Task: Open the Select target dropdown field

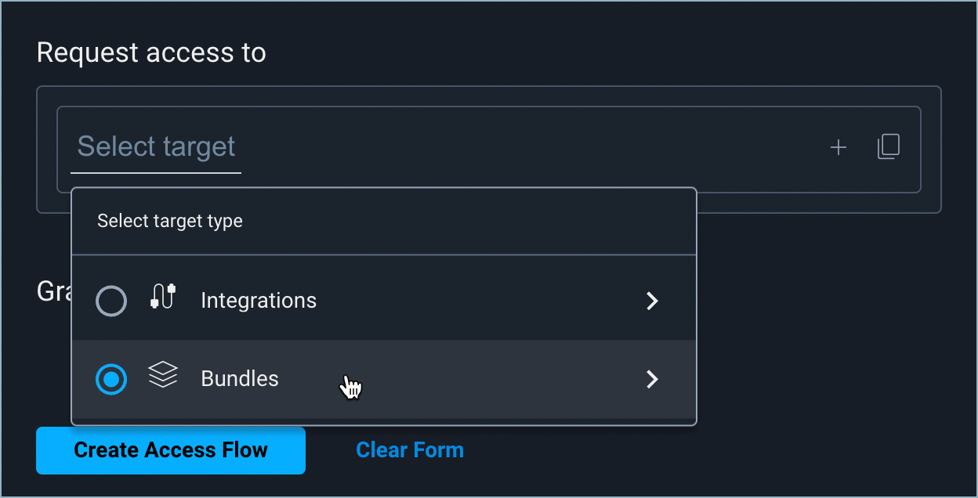Action: pyautogui.click(x=157, y=146)
